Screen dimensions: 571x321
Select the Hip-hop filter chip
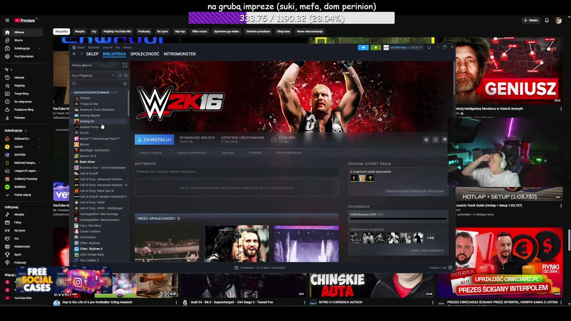180,32
